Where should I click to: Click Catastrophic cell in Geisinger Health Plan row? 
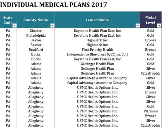pos(151,73)
